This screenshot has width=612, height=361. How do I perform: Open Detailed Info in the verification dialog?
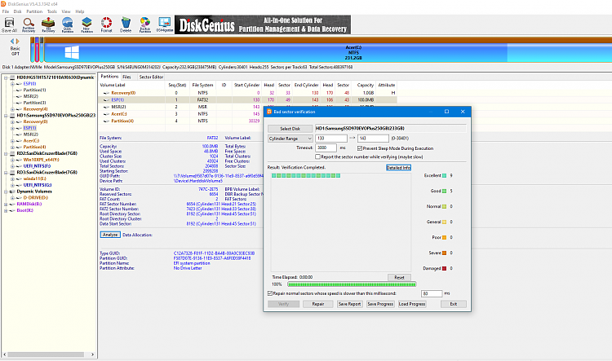[398, 167]
